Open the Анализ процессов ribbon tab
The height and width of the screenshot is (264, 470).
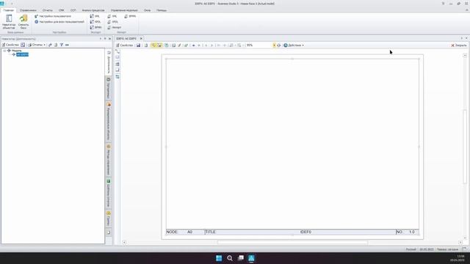(x=93, y=10)
